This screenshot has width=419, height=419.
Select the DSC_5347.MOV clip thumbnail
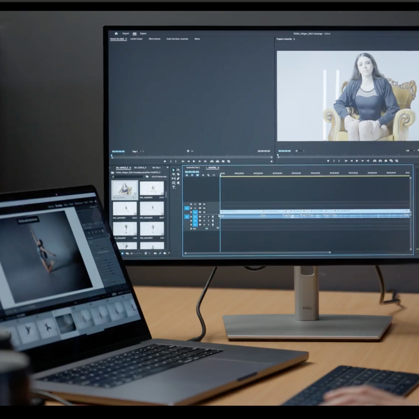tap(152, 229)
